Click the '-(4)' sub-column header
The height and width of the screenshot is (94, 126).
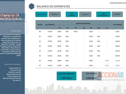click(83, 28)
